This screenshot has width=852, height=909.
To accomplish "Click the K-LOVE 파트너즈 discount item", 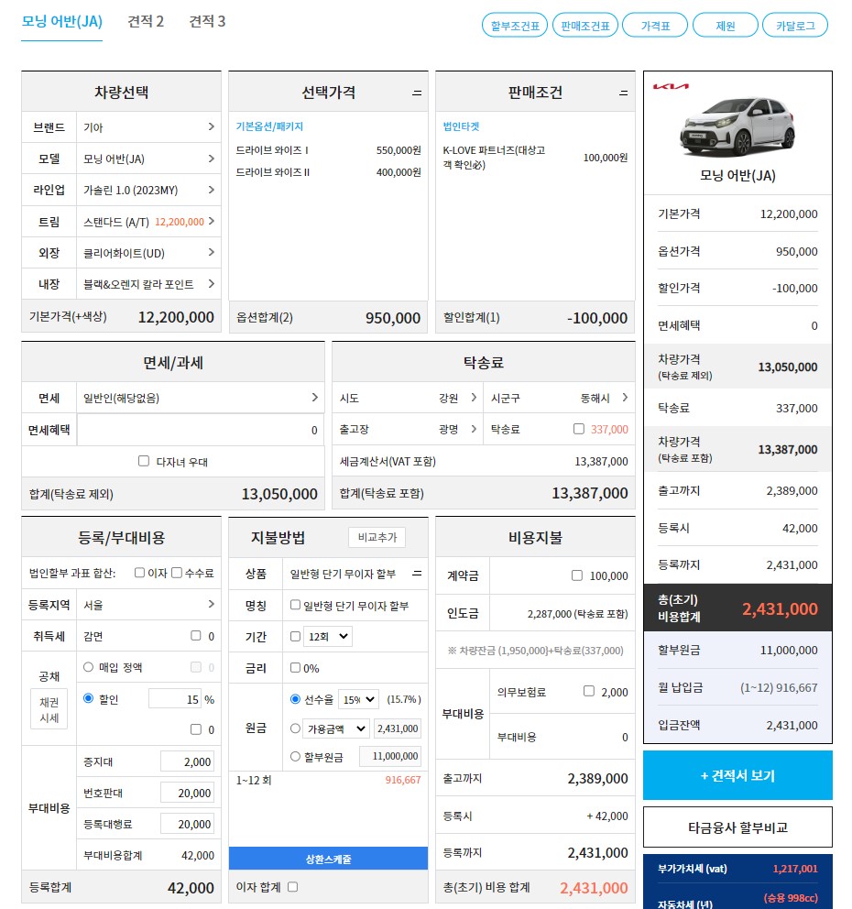I will [535, 157].
